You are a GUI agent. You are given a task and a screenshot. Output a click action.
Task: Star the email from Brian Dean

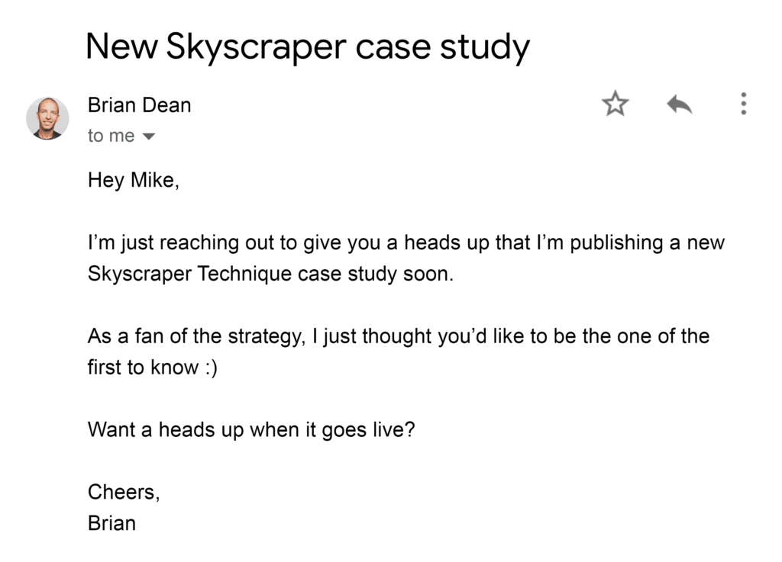615,104
